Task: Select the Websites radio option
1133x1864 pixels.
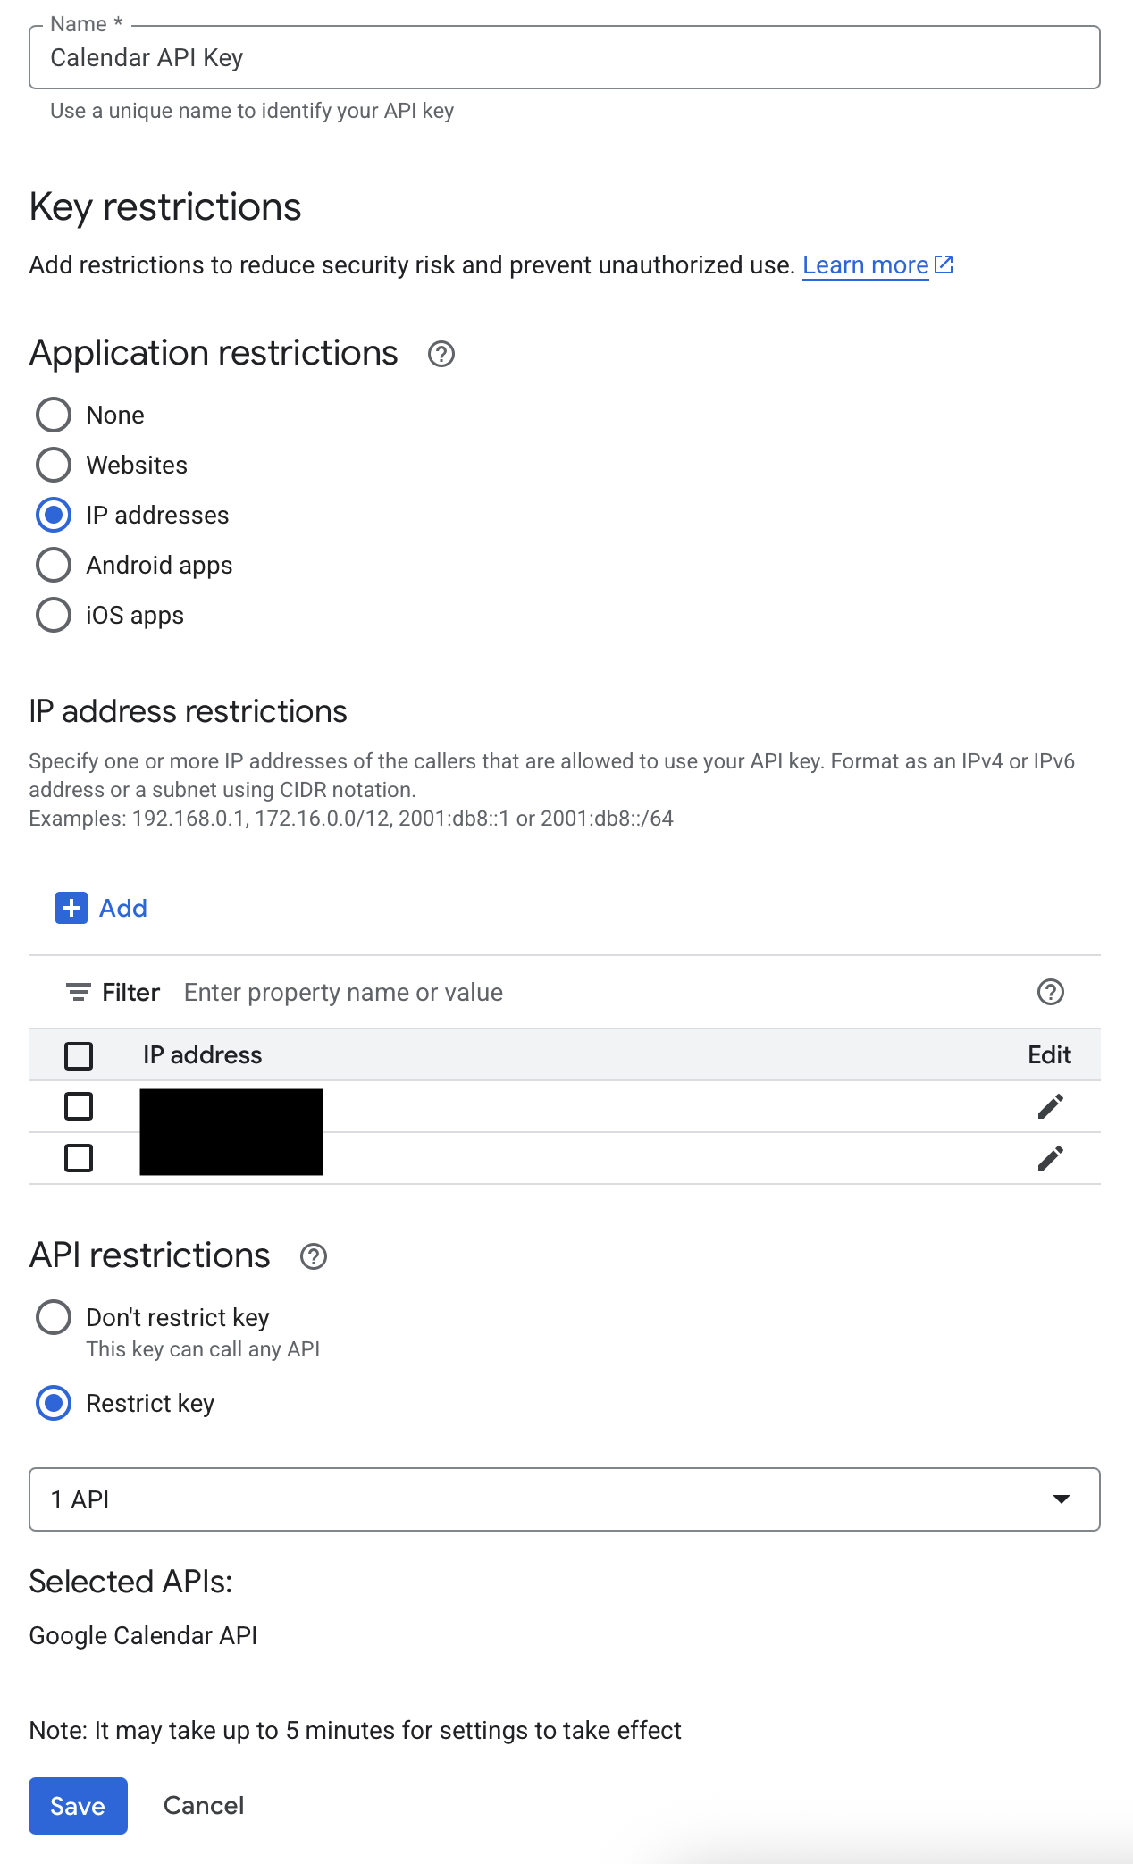Action: (54, 465)
